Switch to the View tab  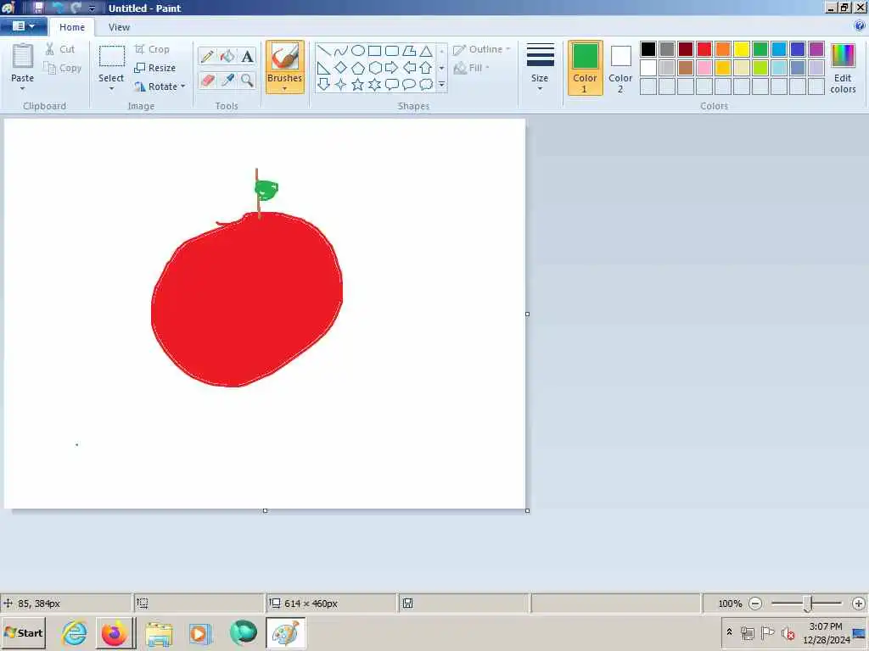point(119,27)
